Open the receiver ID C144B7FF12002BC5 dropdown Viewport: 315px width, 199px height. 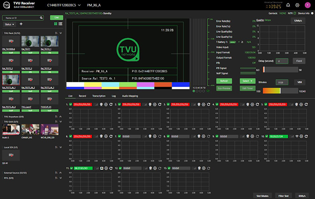point(64,5)
